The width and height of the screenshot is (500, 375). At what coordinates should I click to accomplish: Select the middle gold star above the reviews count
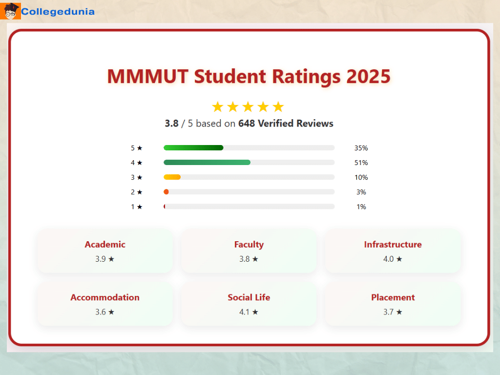coord(248,106)
